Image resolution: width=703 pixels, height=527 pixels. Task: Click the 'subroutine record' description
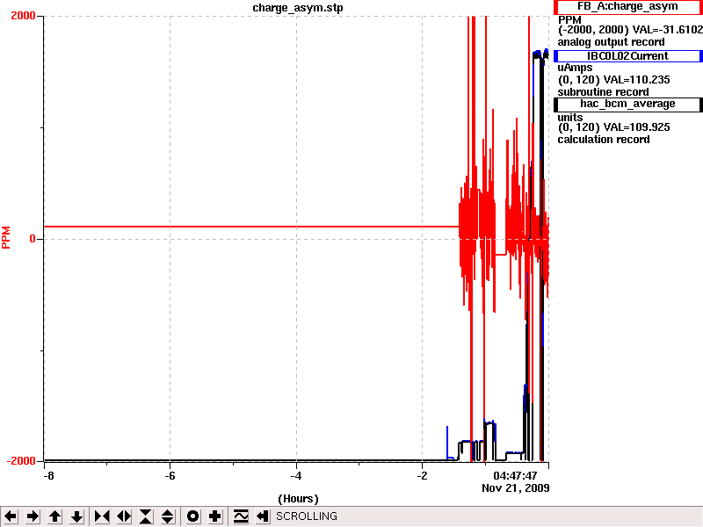603,92
